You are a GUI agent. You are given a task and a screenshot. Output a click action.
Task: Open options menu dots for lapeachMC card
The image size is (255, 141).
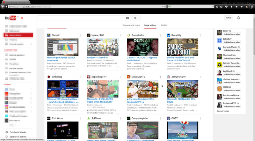[x=120, y=35]
